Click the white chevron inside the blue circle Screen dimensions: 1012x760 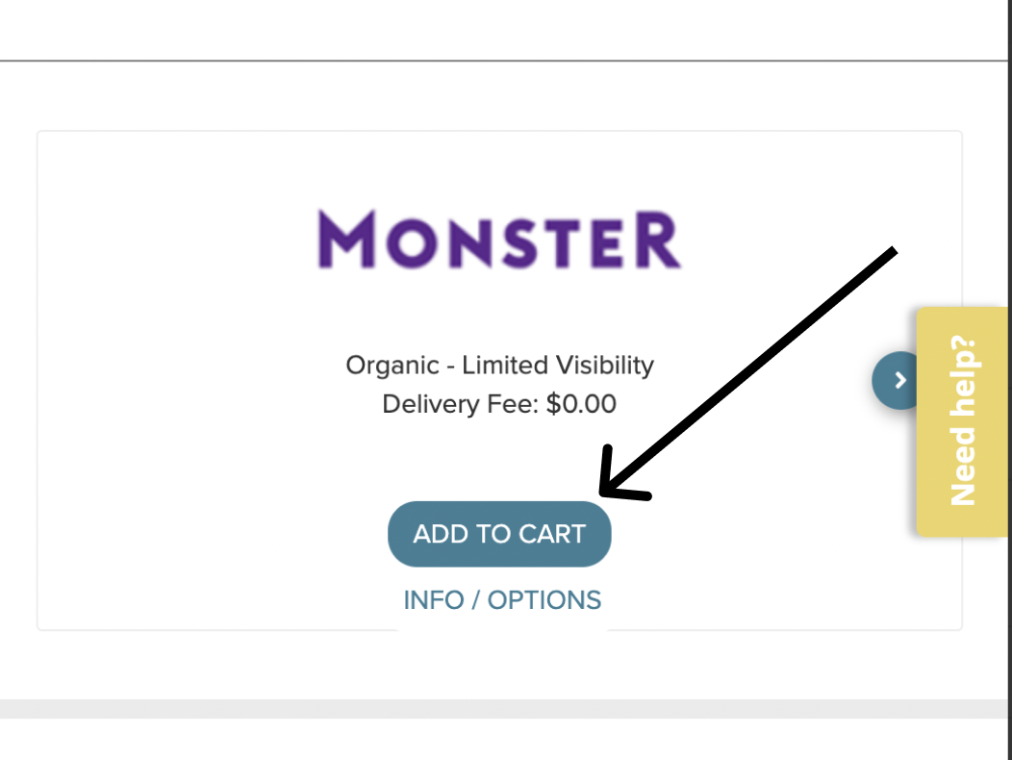point(900,380)
